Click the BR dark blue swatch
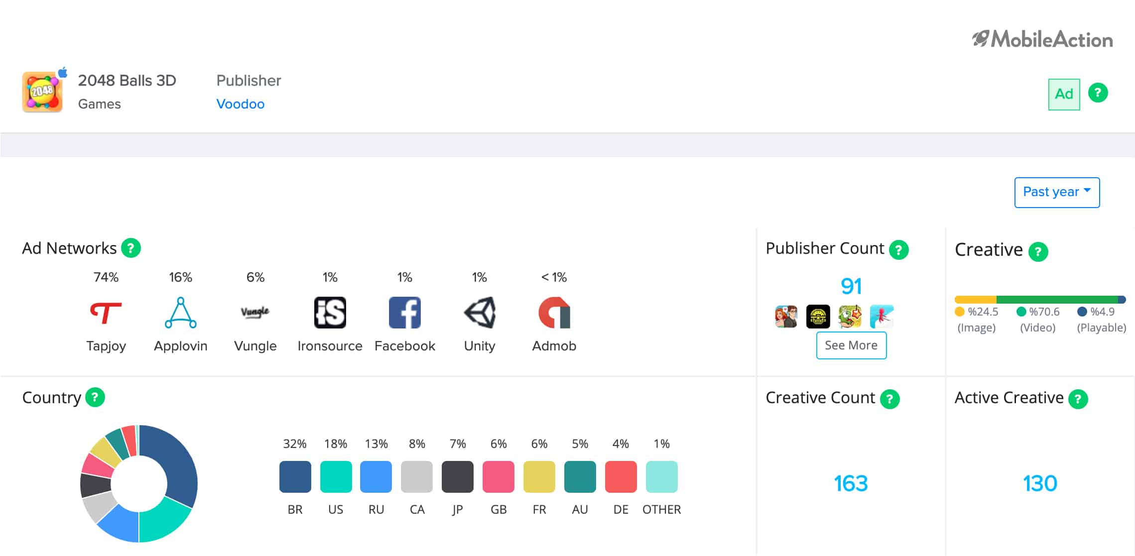 [295, 477]
